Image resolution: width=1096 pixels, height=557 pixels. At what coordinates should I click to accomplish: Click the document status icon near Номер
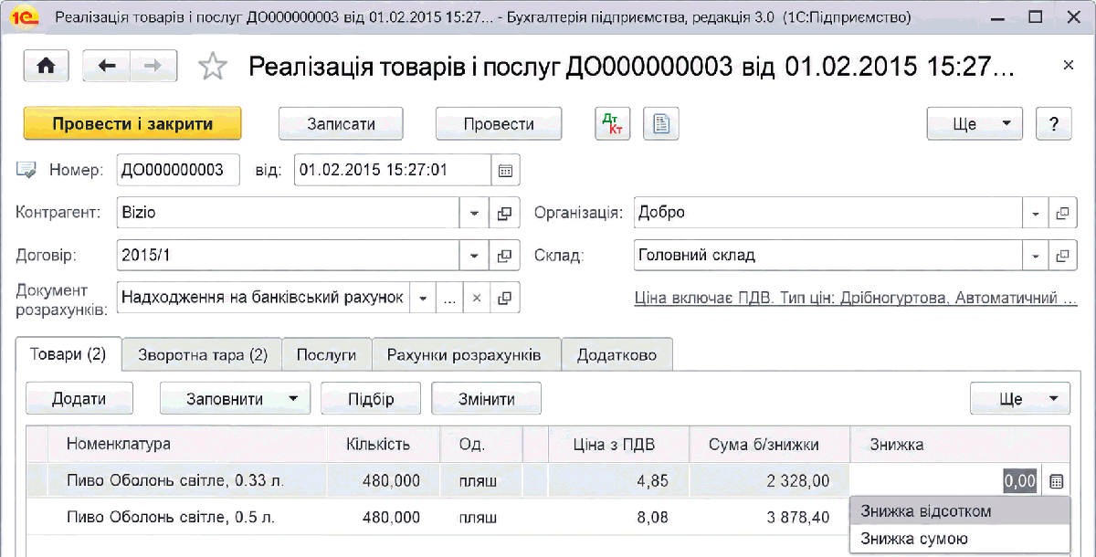[26, 170]
